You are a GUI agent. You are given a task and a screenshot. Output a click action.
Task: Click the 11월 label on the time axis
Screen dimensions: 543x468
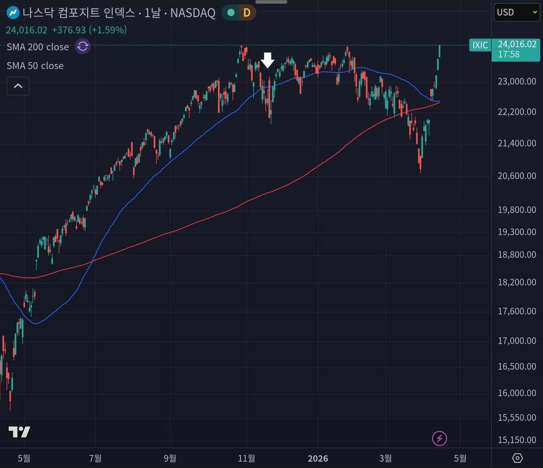coord(246,458)
